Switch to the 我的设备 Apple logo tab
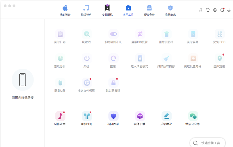Image resolution: width=233 pixels, height=147 pixels. click(x=65, y=10)
